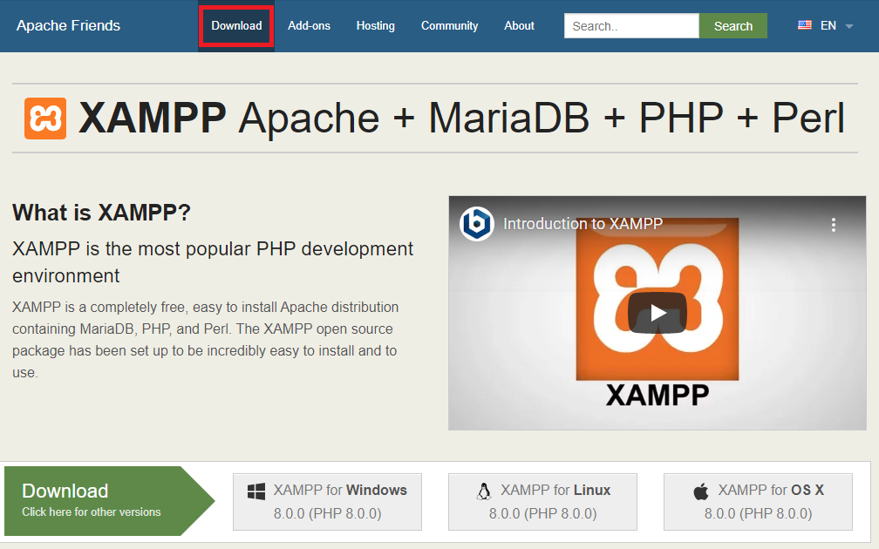Click the 'XAMPP Apache + MariaDB + PHP + Perl' headline

(461, 119)
